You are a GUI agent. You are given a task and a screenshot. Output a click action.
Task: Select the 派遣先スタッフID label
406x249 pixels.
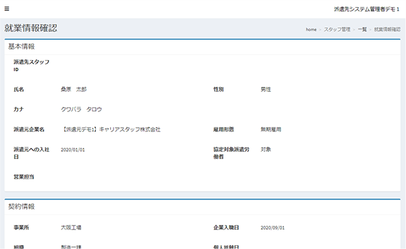pos(31,65)
